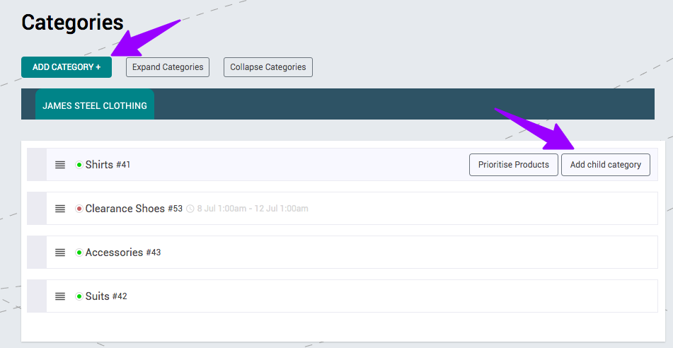
Task: Open the JAMES STEEL CLOTHING tab
Action: coord(94,105)
